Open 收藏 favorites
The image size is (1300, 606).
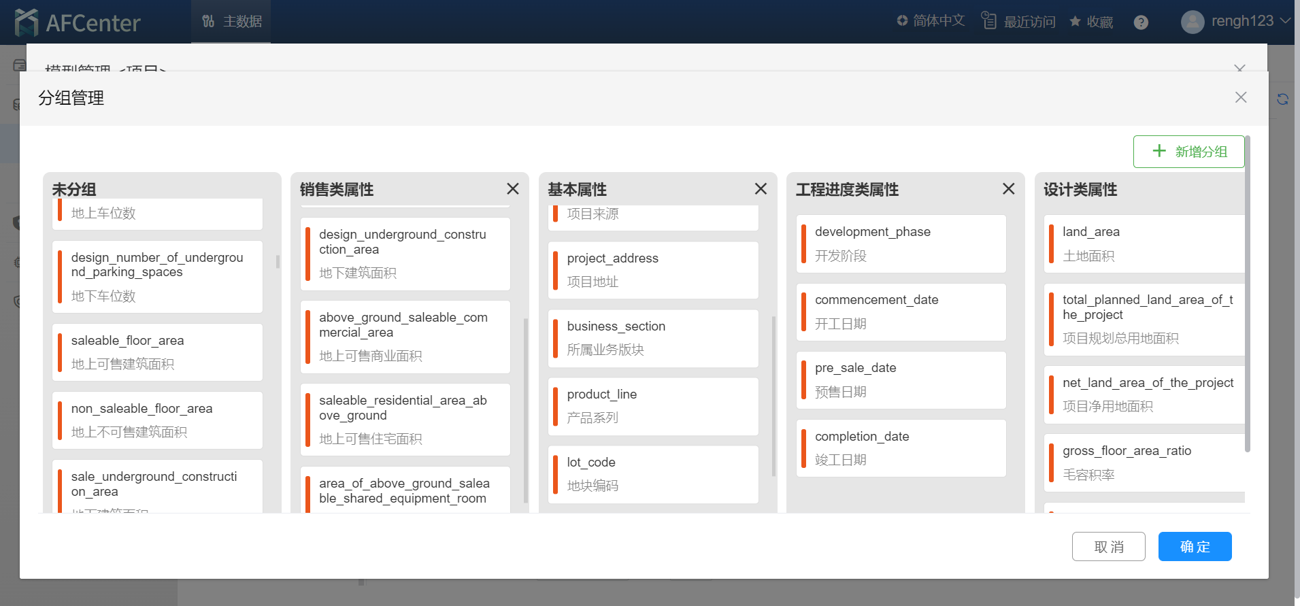pyautogui.click(x=1091, y=22)
